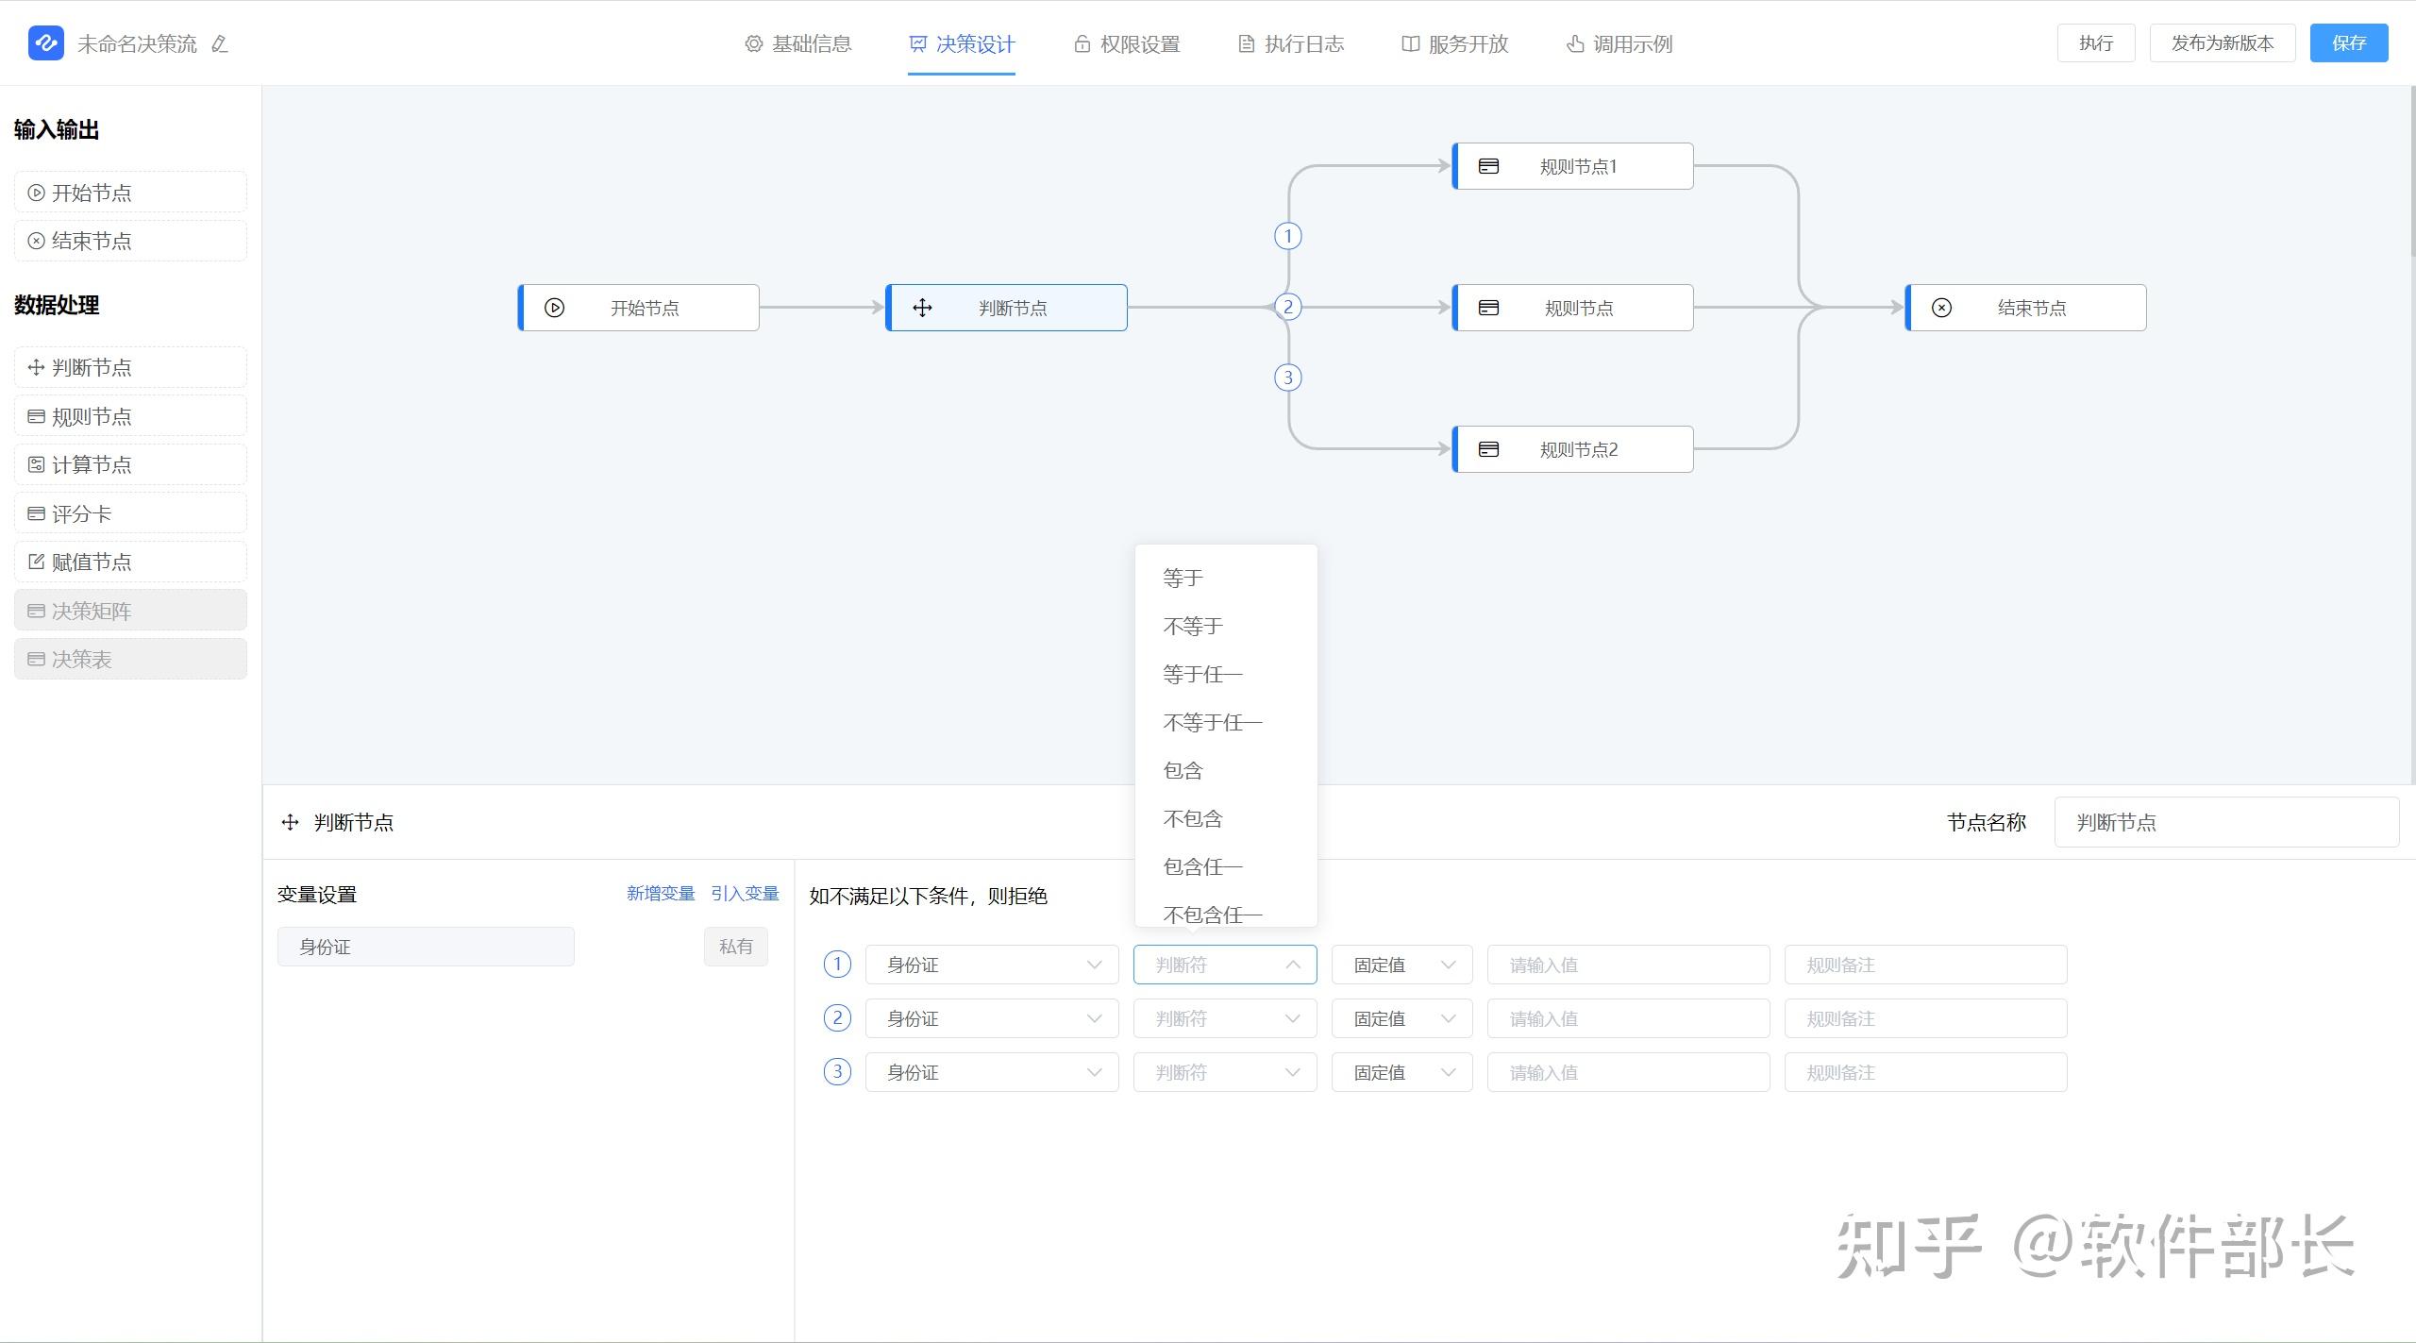Viewport: 2416px width, 1343px height.
Task: Click 新增变量 to add a variable
Action: coord(660,894)
